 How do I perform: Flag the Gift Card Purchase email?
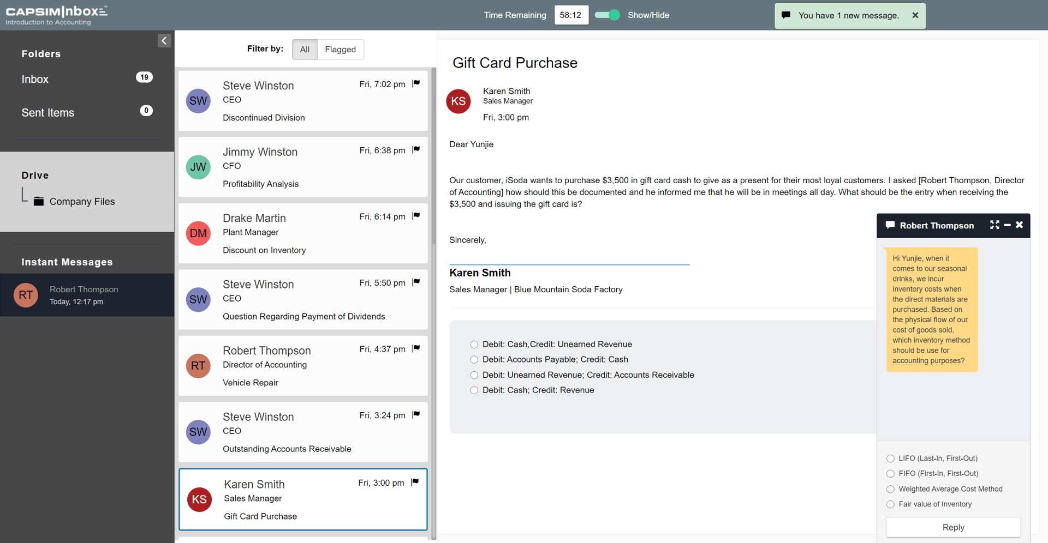(414, 481)
